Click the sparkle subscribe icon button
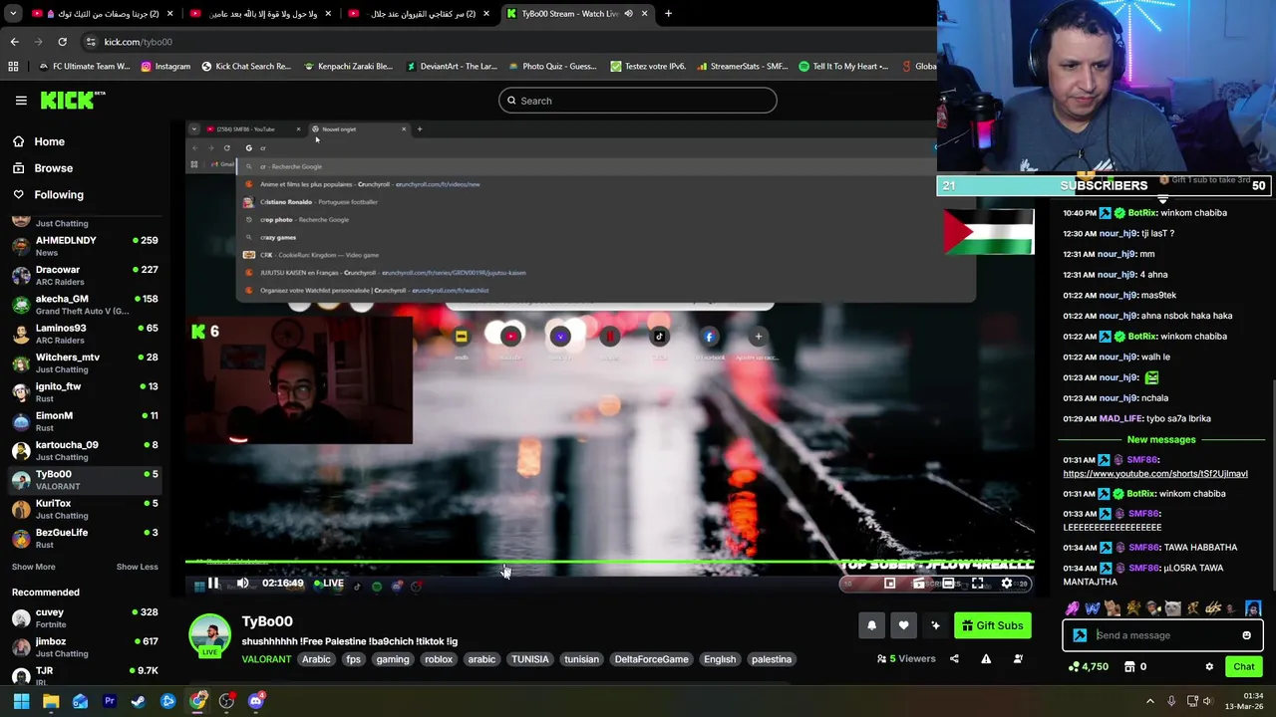This screenshot has height=717, width=1276. (935, 625)
